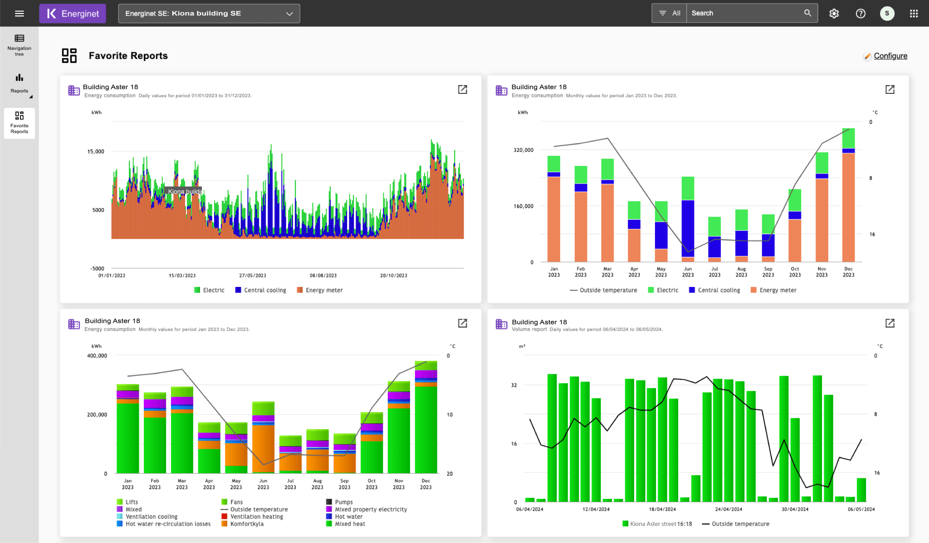Click the apps grid icon top right

point(914,13)
